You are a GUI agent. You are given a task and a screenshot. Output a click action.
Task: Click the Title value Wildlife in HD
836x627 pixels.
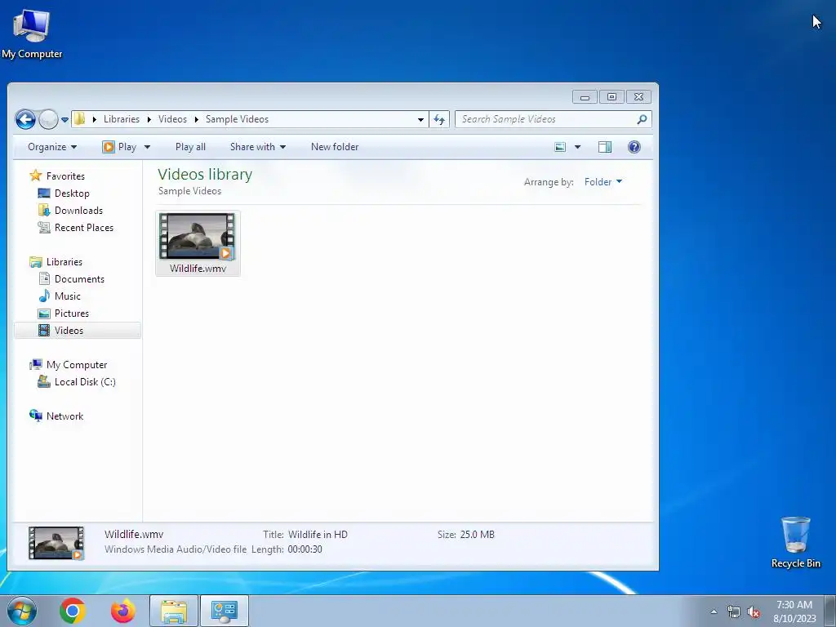[x=318, y=534]
